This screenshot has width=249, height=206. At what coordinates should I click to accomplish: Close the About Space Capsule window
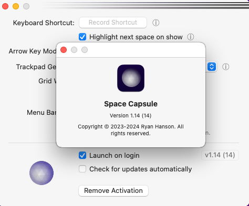[64, 50]
